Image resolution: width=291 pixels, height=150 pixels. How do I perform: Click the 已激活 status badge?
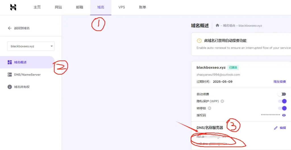(x=233, y=68)
